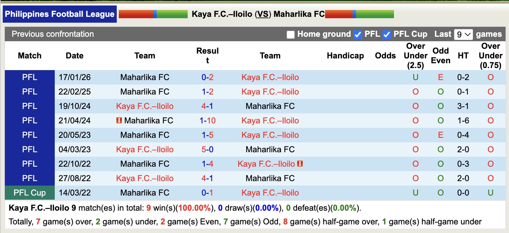This screenshot has height=233, width=509.
Task: Click the form bar right of Maharlika header
Action: 359,14
